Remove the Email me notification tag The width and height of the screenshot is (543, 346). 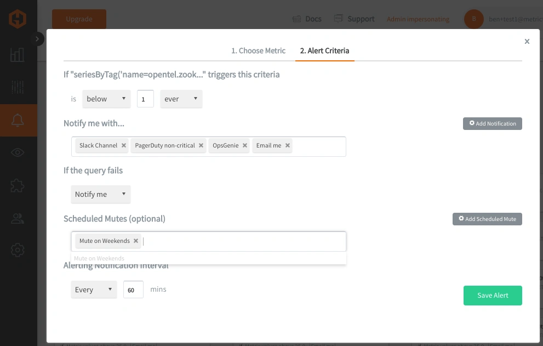288,145
